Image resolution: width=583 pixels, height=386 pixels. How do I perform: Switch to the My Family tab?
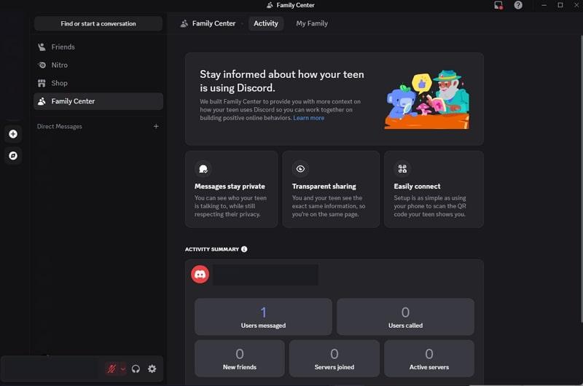312,23
